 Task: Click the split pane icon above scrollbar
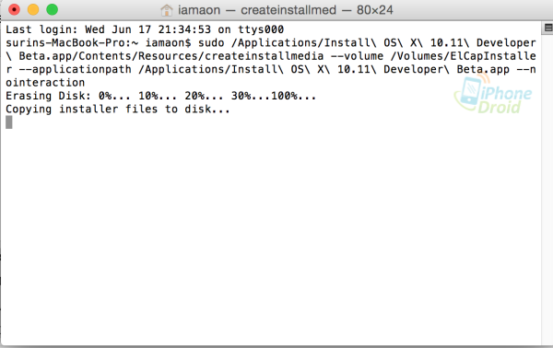(548, 28)
